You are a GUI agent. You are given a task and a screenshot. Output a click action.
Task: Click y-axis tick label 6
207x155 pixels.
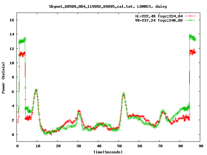[13, 92]
